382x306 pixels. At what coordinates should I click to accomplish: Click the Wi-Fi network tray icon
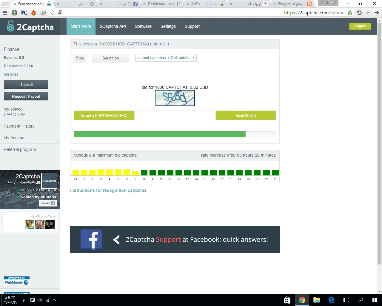(47, 300)
